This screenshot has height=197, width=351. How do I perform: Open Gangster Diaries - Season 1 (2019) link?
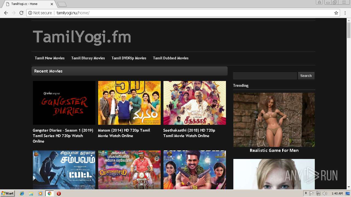click(63, 136)
